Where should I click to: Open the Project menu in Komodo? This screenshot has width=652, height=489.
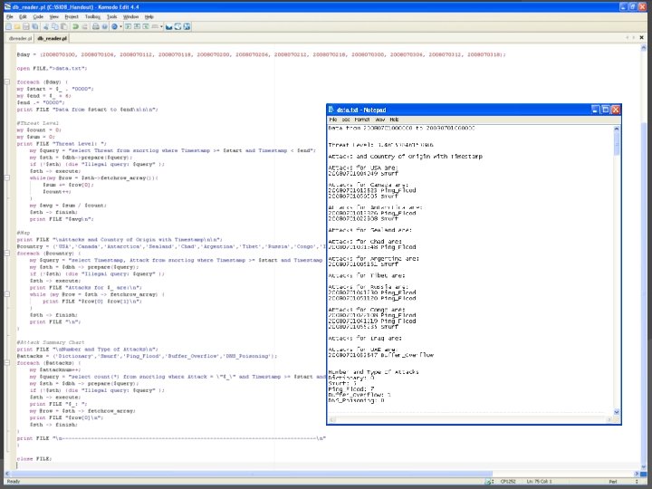(72, 16)
